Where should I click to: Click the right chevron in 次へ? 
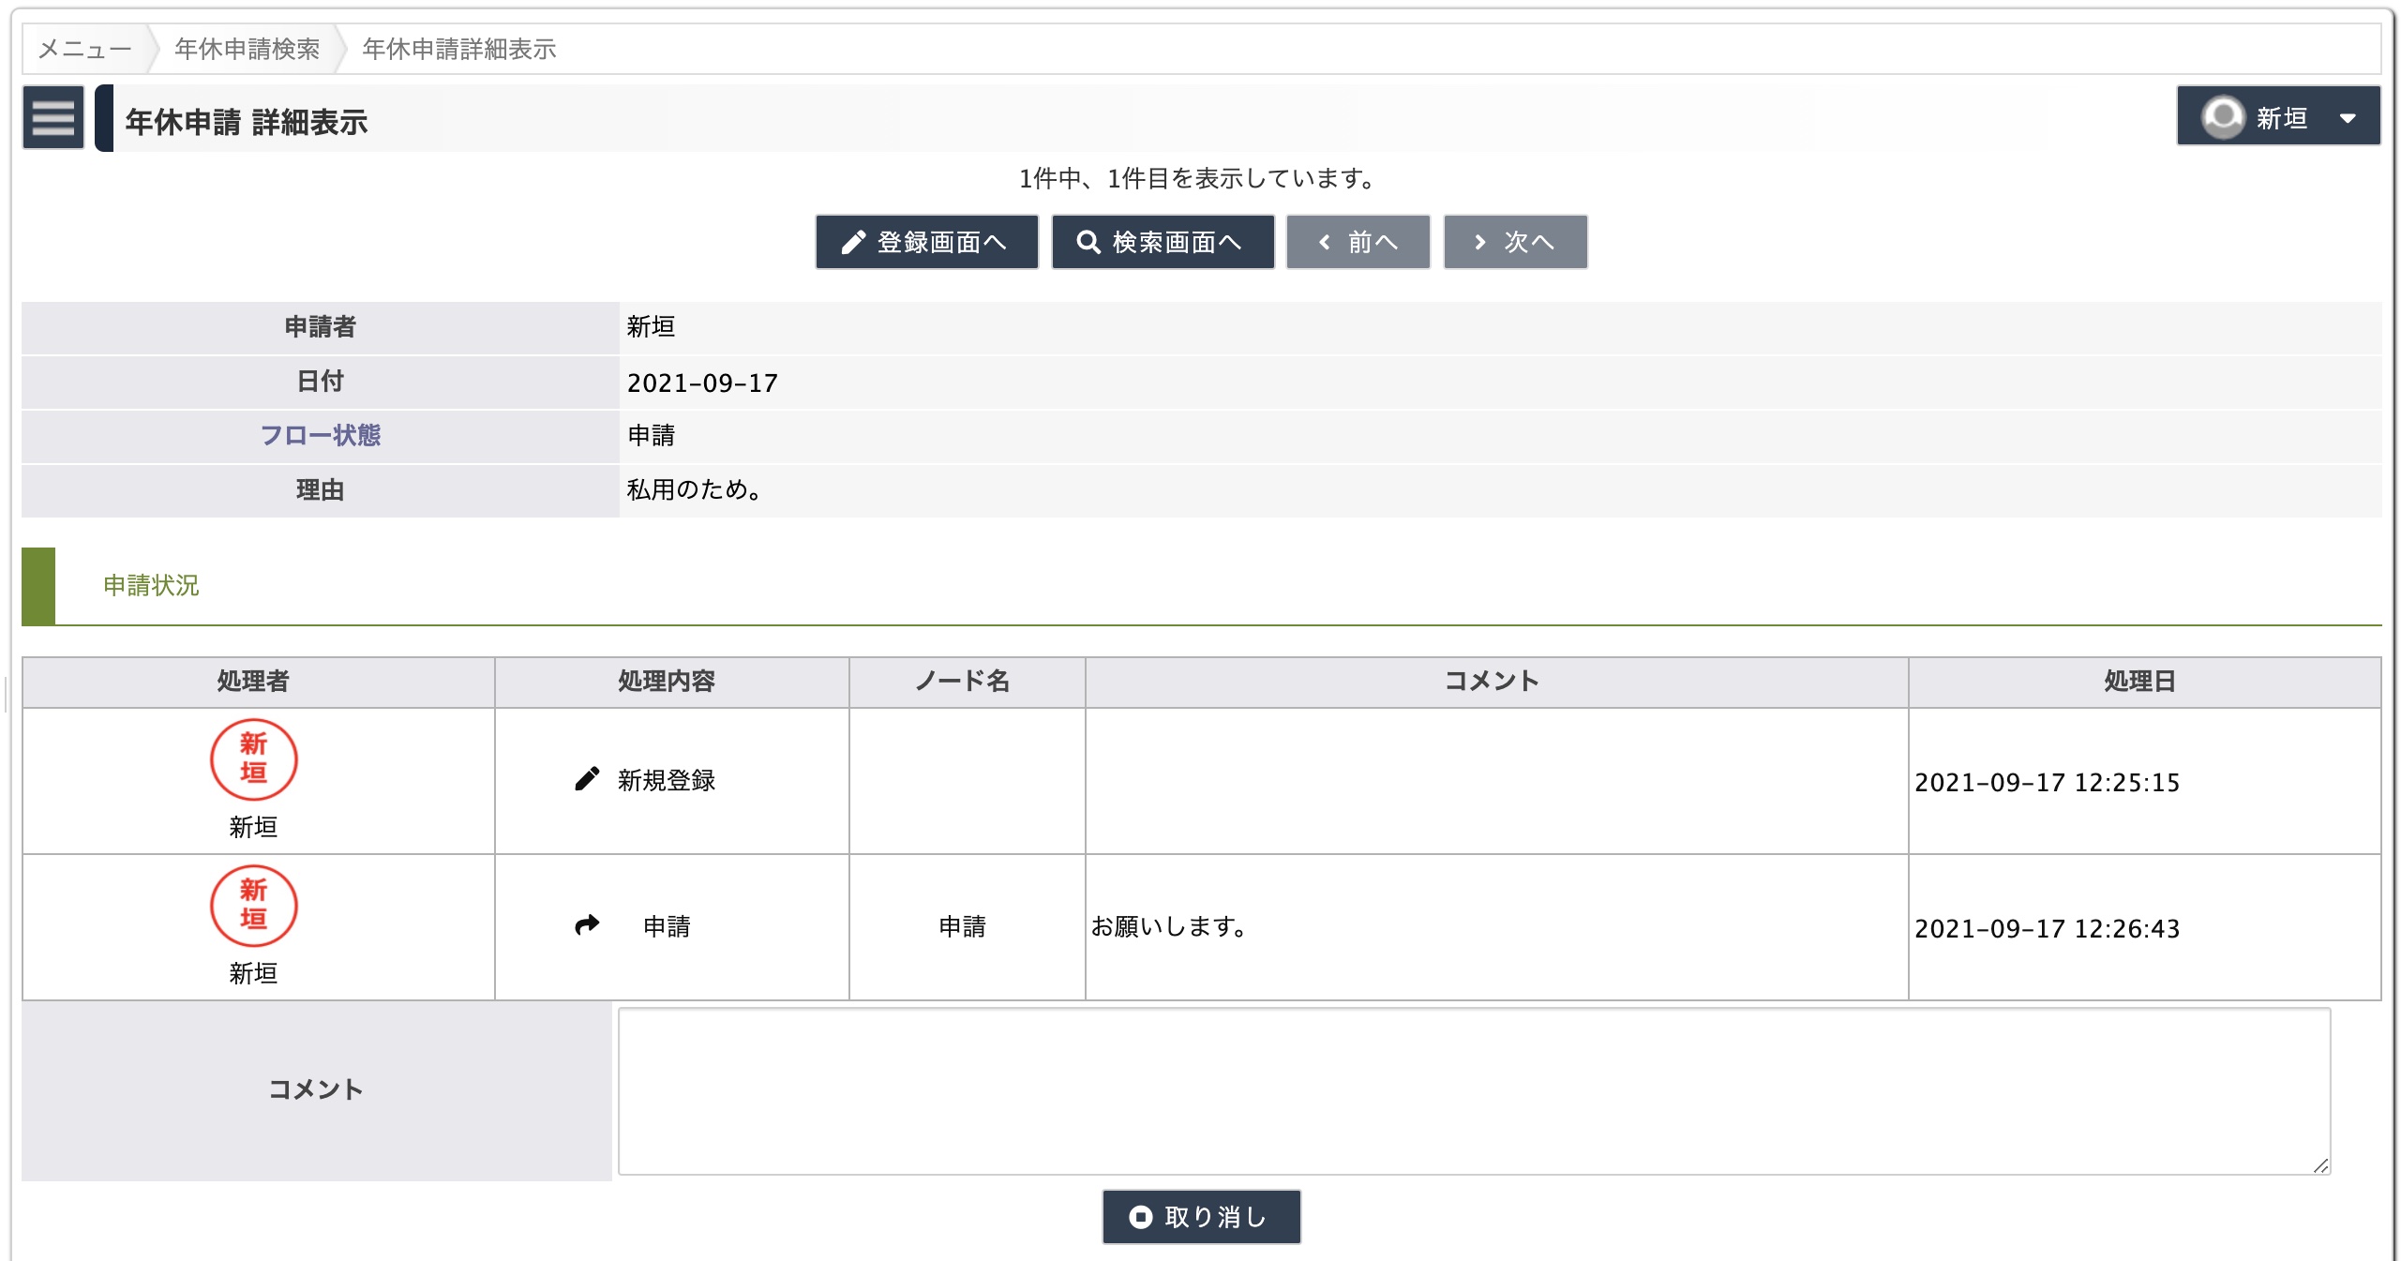[1480, 242]
